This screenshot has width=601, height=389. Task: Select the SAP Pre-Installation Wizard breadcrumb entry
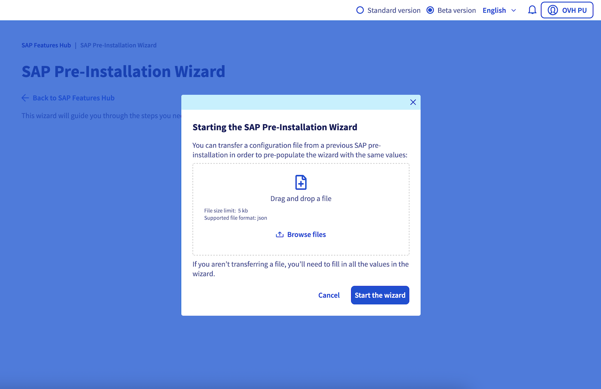click(118, 45)
